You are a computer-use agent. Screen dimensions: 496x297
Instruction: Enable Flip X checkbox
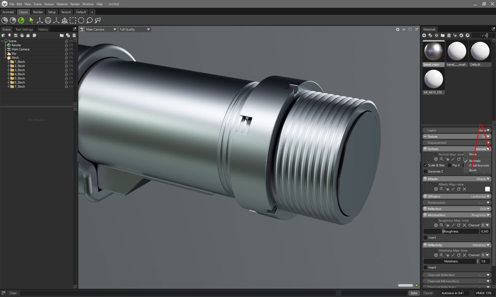450,165
